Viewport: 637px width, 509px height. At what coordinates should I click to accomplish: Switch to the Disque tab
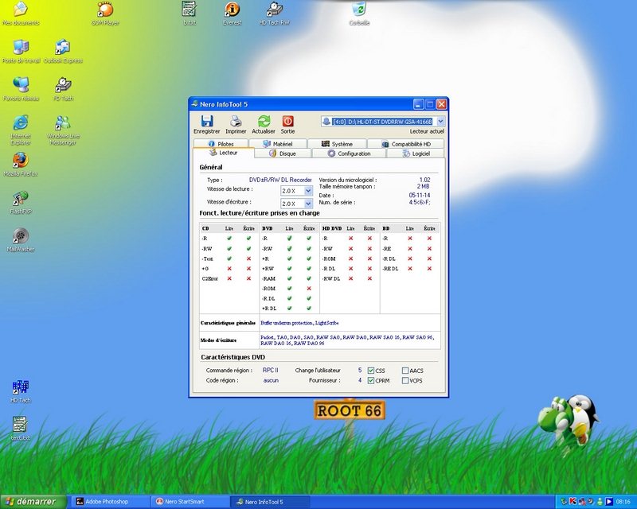[283, 153]
